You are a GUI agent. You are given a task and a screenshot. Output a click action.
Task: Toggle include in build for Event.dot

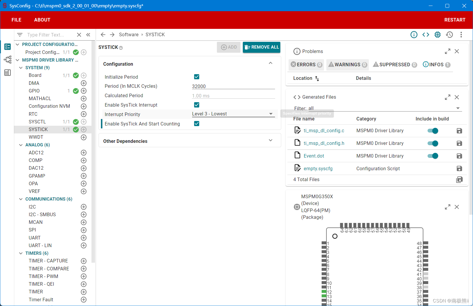pos(433,156)
